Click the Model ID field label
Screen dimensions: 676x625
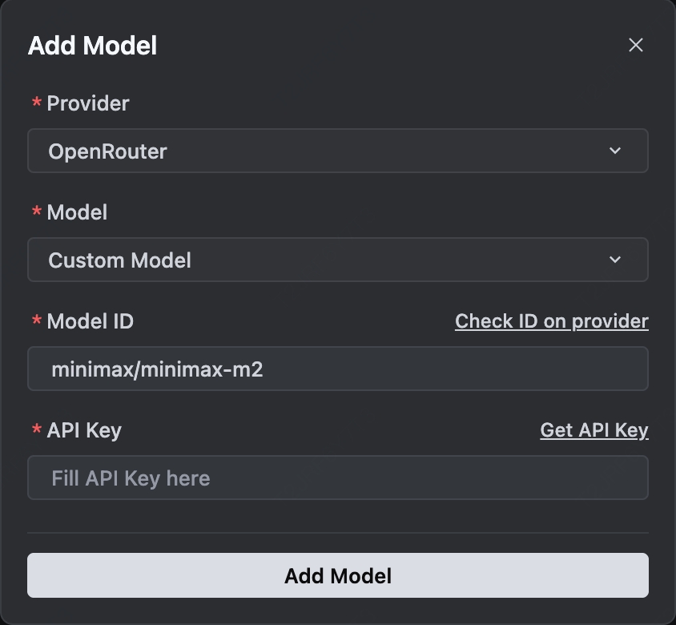90,321
